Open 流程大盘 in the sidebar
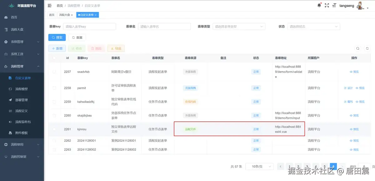 (x=22, y=29)
